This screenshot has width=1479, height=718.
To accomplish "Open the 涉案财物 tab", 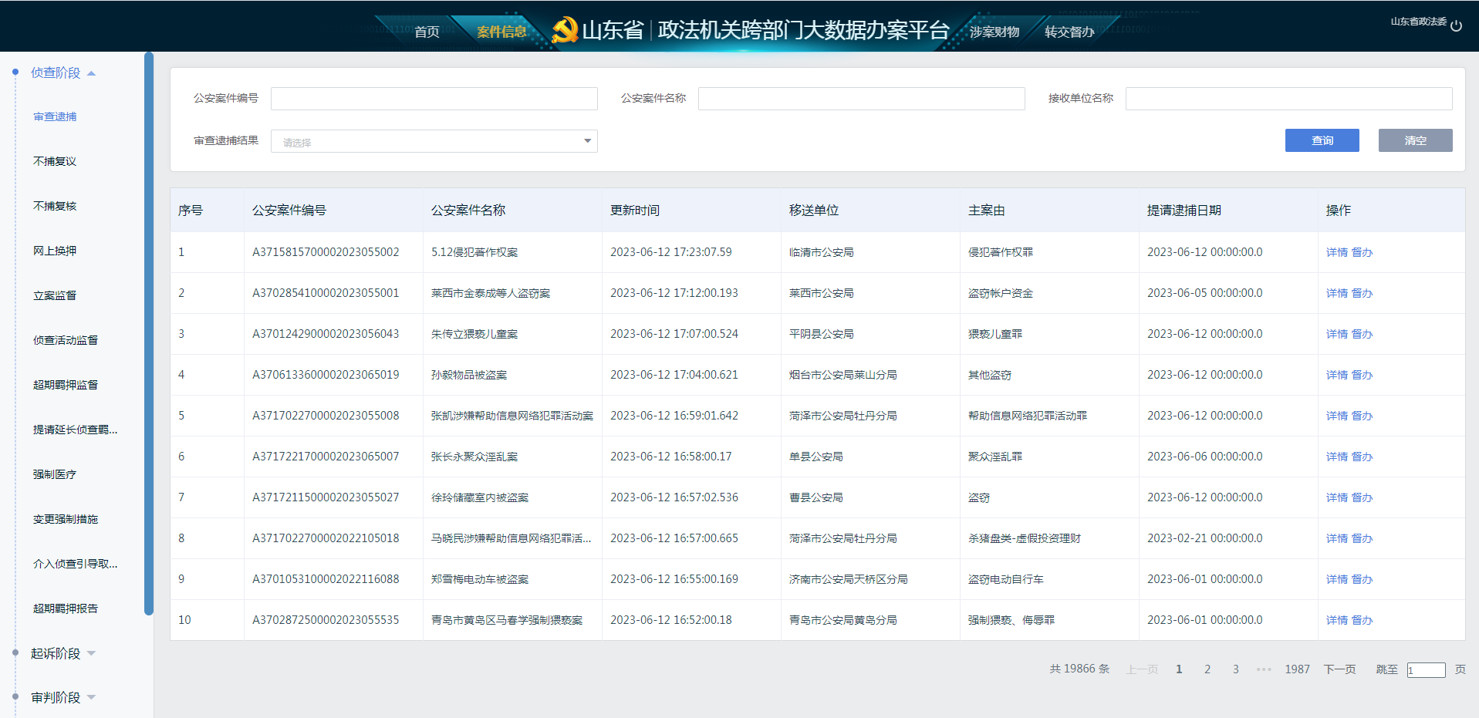I will [x=994, y=32].
